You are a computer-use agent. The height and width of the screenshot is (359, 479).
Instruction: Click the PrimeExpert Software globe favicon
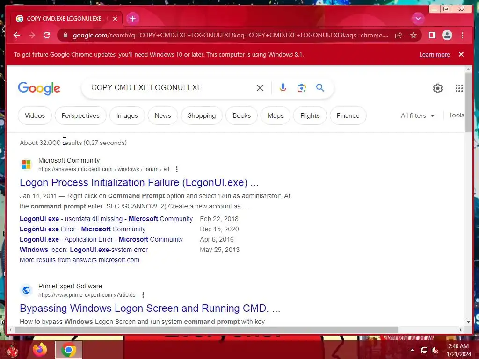click(26, 290)
